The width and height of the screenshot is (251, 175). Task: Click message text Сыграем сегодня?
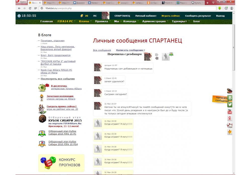(115, 94)
